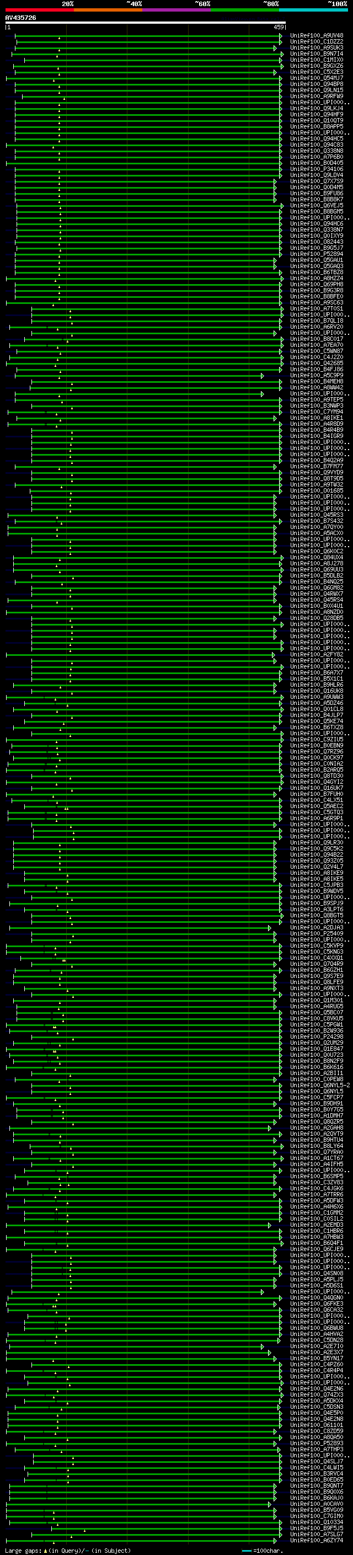The height and width of the screenshot is (1555, 353).
Task: Select hit label UniRef100_Q94BP8
Action: [317, 84]
